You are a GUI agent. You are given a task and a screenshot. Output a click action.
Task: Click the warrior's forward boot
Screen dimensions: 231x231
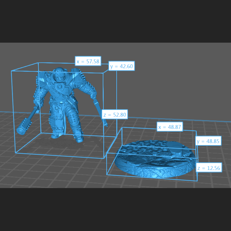pyautogui.click(x=79, y=139)
